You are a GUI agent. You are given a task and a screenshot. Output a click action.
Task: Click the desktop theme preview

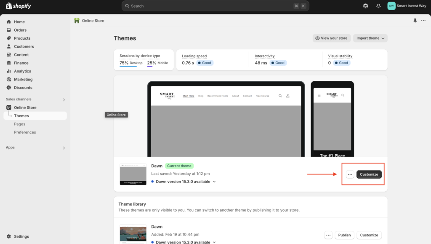(226, 119)
